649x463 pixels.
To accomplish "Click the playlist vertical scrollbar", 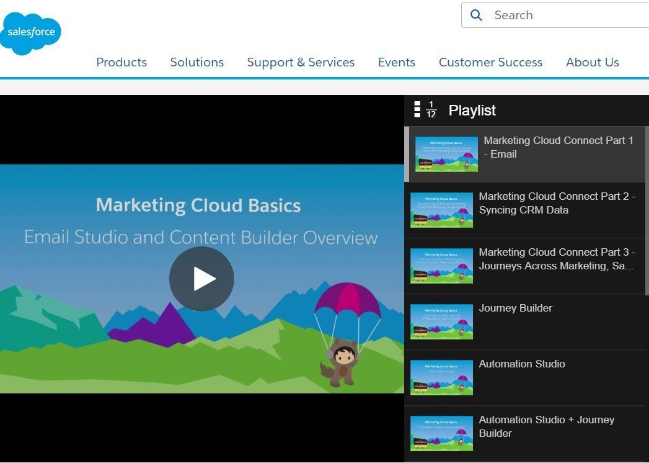I will click(x=647, y=211).
